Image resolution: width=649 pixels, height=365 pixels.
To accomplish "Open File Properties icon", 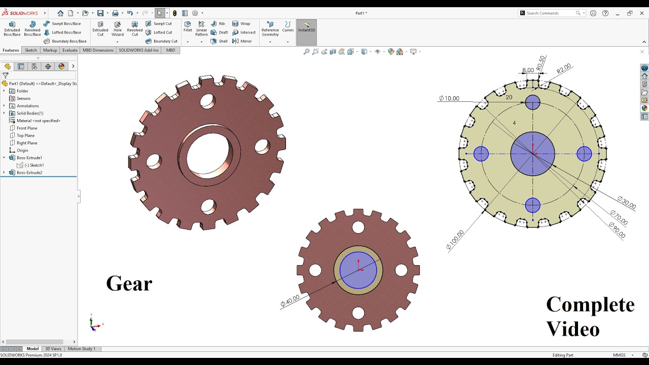I will pos(185,13).
